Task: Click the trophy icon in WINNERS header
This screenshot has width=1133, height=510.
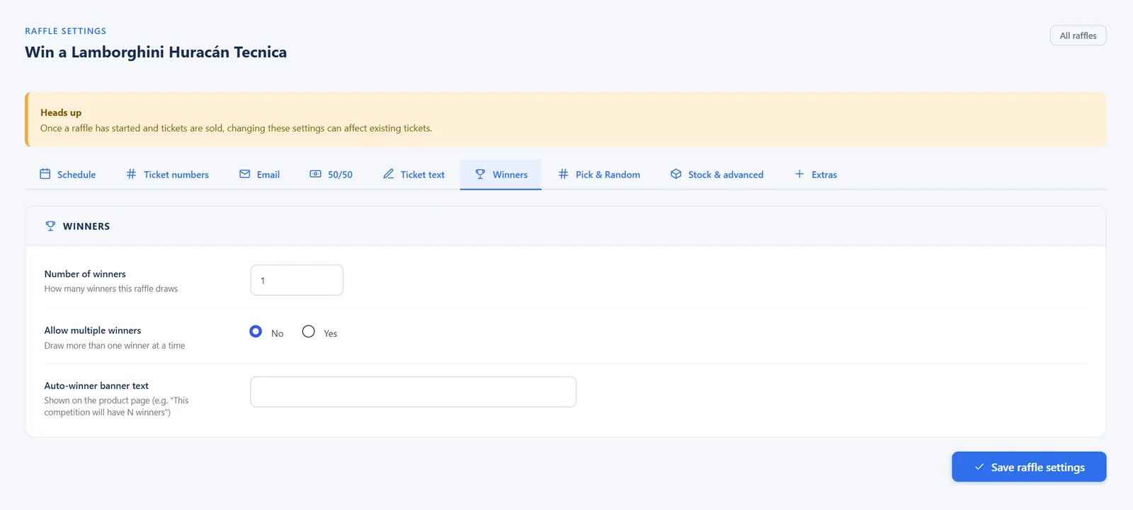Action: pos(50,226)
